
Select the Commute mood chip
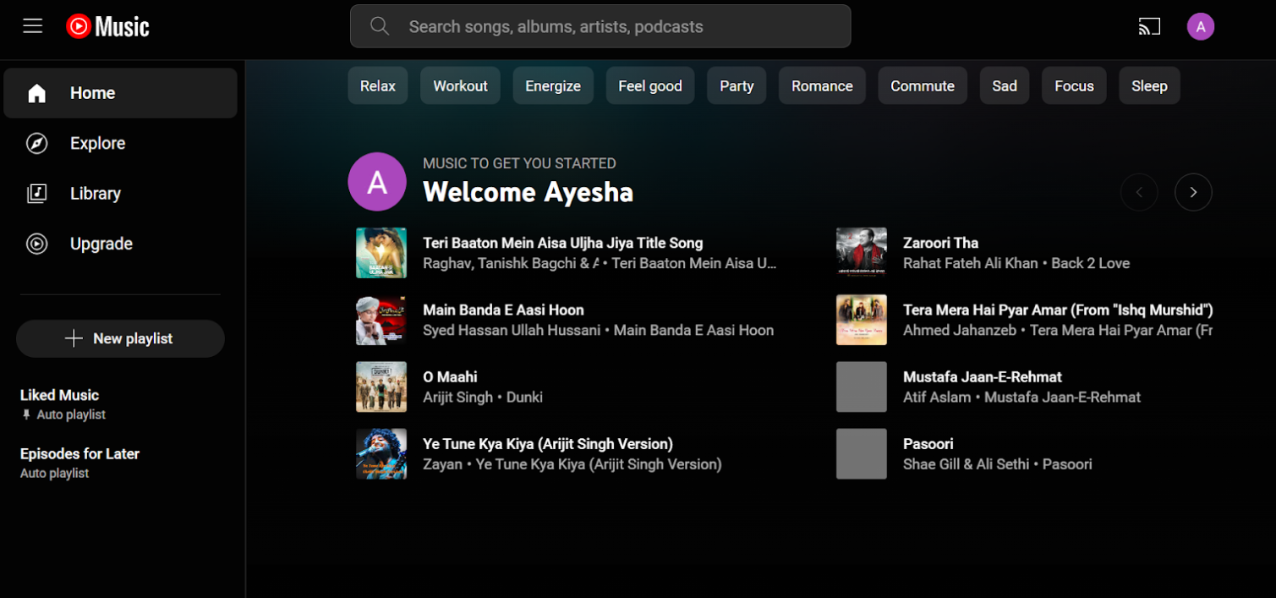[923, 86]
